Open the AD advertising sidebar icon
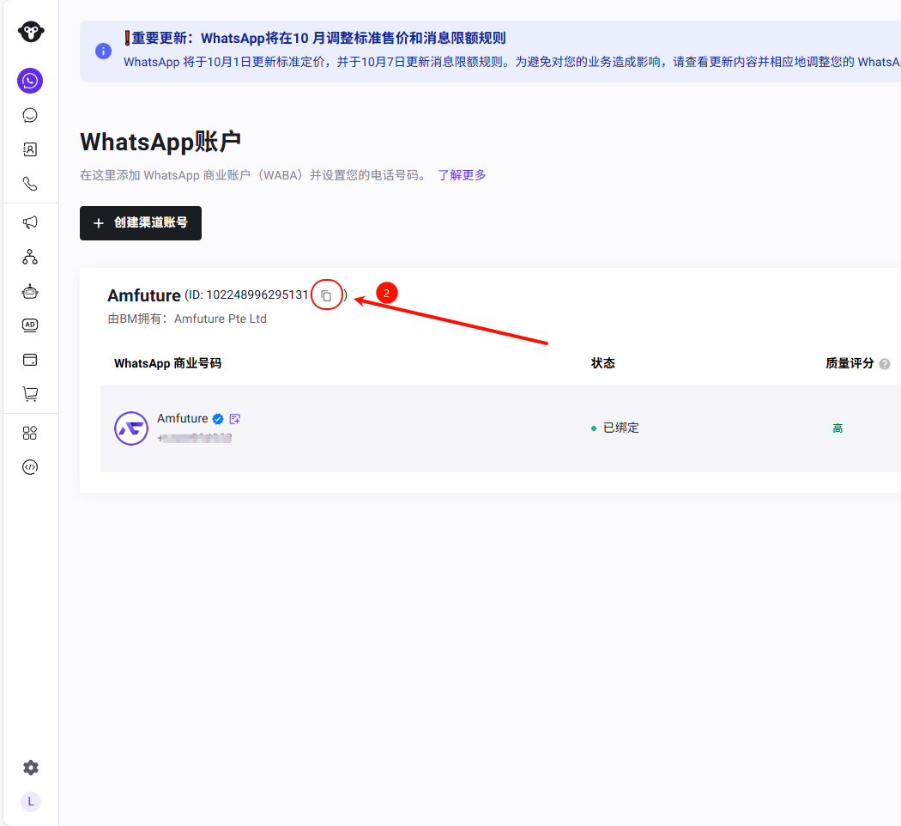 point(30,325)
